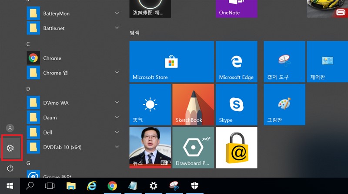Launch the 캡처 도구 tile
Screen dimensions: 348x194
coord(284,61)
